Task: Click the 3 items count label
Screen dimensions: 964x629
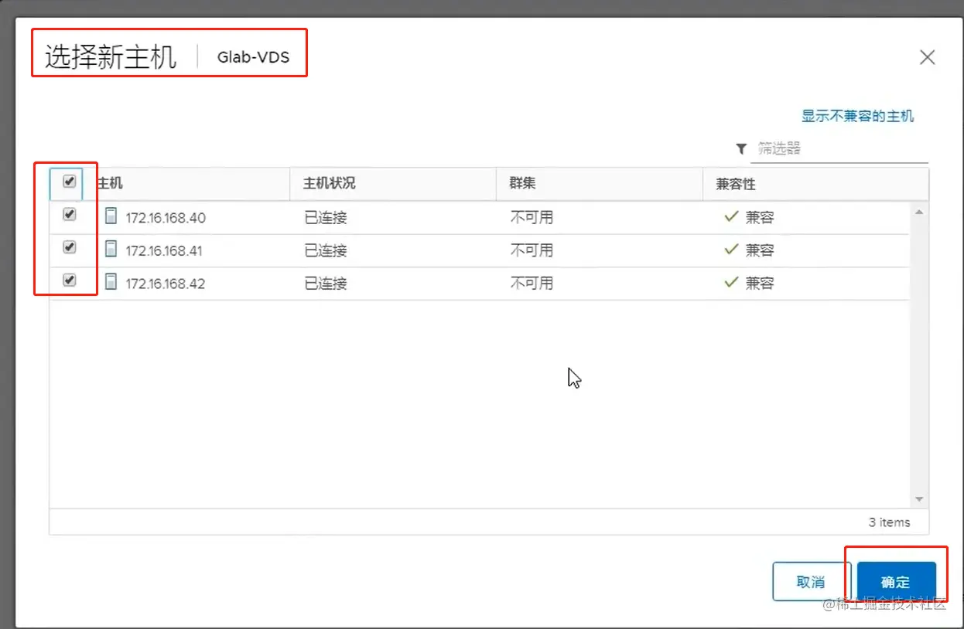Action: [889, 522]
